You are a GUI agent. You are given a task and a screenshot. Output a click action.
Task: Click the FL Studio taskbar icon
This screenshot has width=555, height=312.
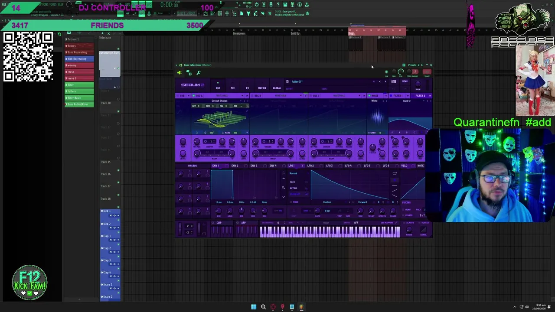[301, 307]
